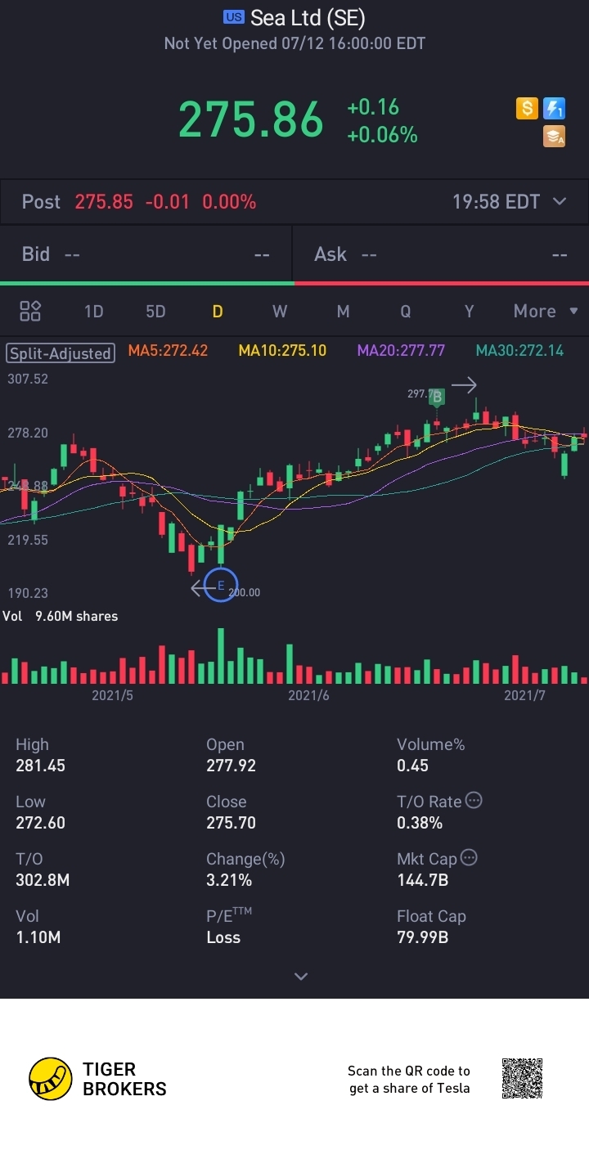Expand more stock details chevron

(x=301, y=976)
